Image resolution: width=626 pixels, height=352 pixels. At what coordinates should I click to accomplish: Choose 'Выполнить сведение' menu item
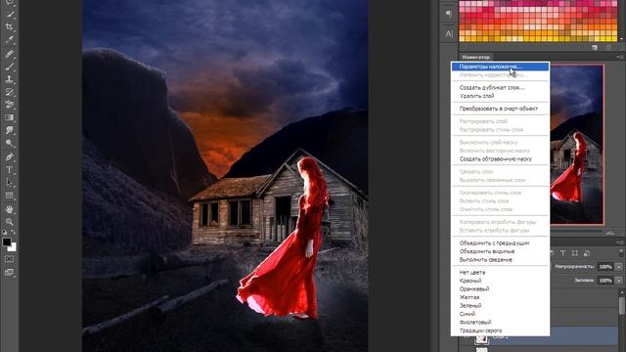500,260
